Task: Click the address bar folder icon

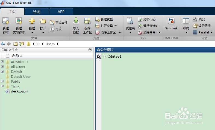Action: (28, 44)
